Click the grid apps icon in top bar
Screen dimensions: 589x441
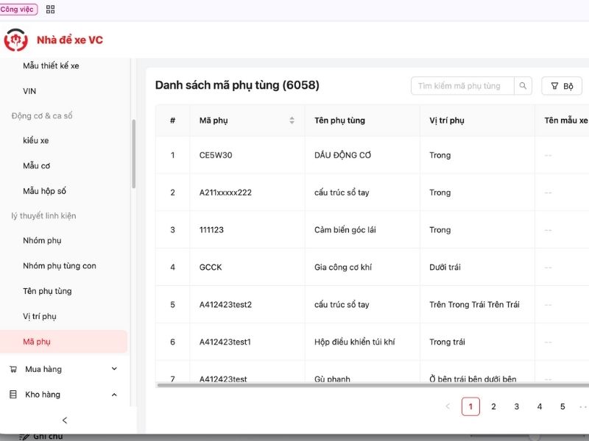coord(50,10)
